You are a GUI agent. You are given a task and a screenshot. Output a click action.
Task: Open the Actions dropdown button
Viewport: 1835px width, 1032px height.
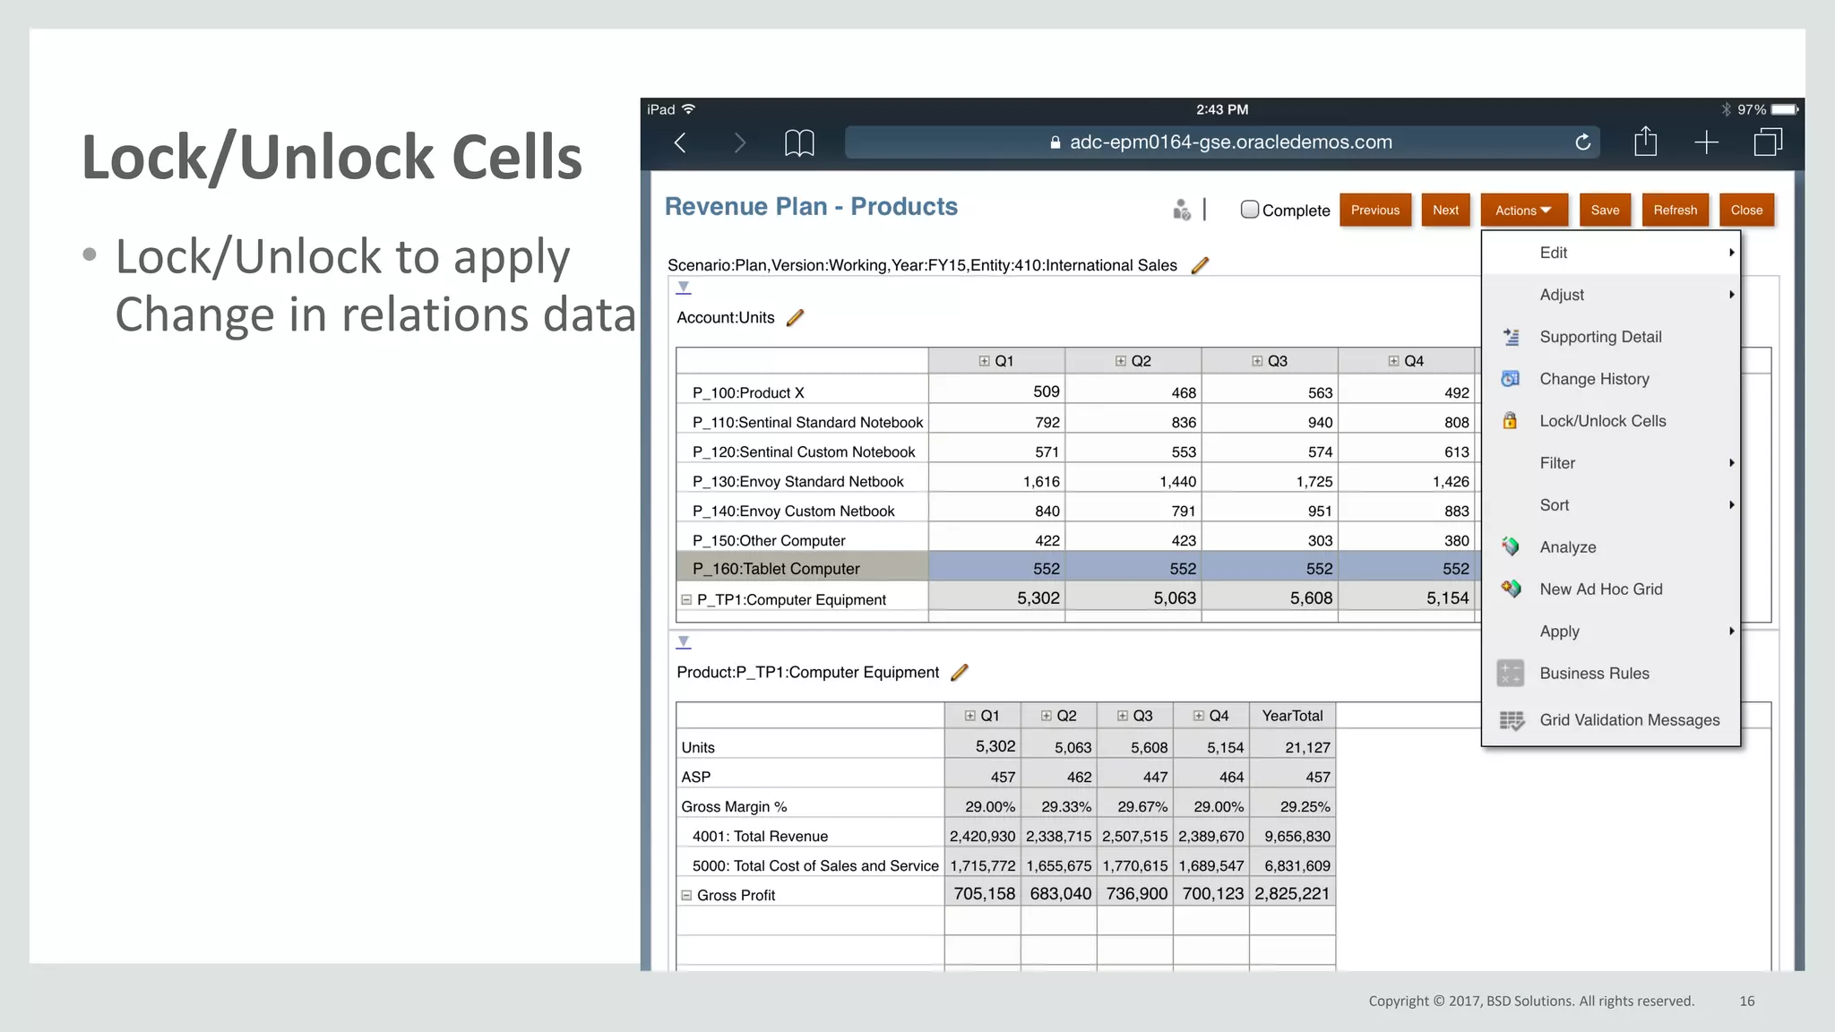coord(1523,211)
